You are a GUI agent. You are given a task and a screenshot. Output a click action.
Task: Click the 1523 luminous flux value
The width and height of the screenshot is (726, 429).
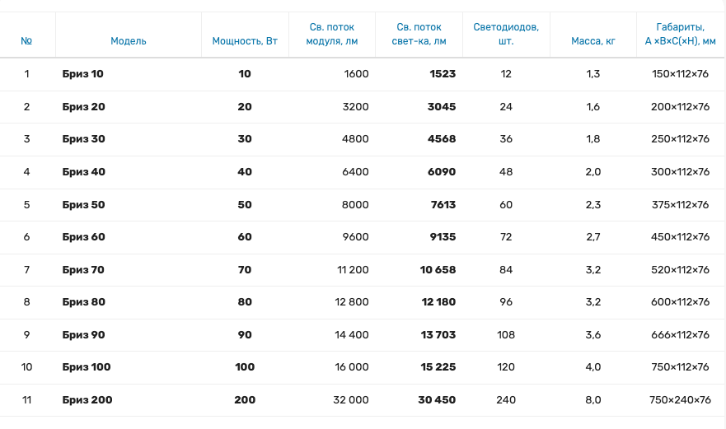443,74
